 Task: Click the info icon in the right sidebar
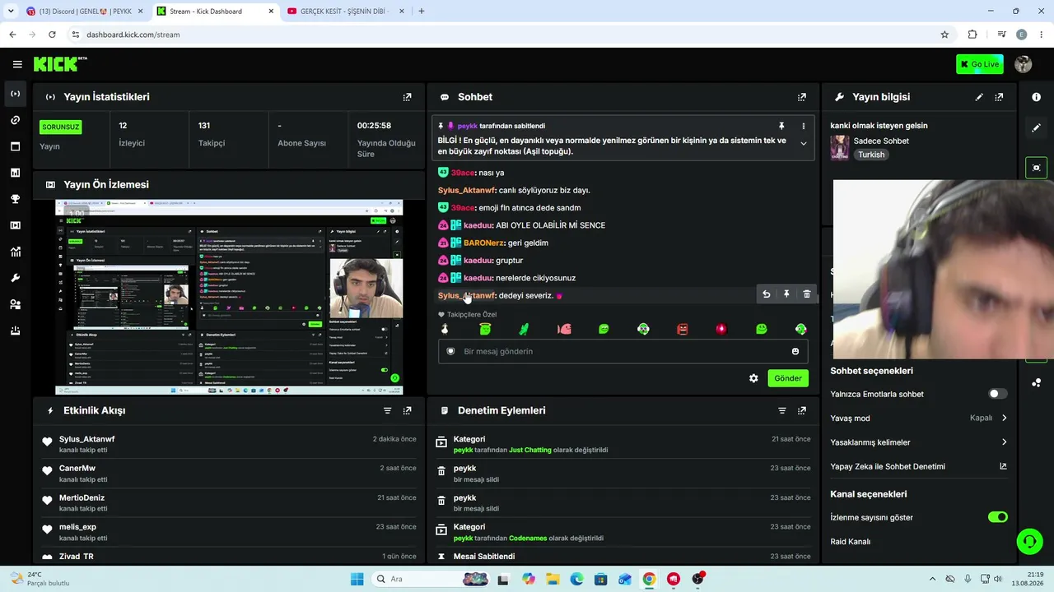[1036, 97]
